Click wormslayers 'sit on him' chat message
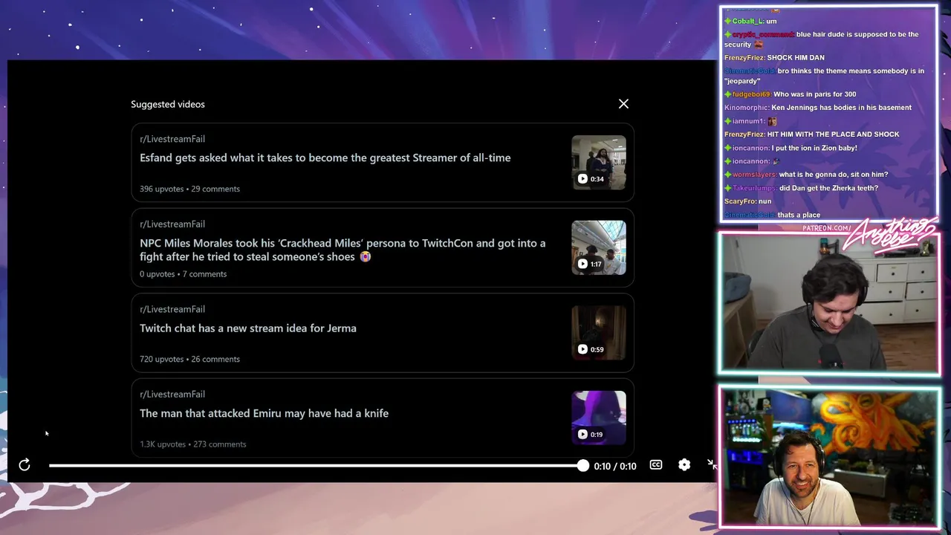 pyautogui.click(x=806, y=175)
